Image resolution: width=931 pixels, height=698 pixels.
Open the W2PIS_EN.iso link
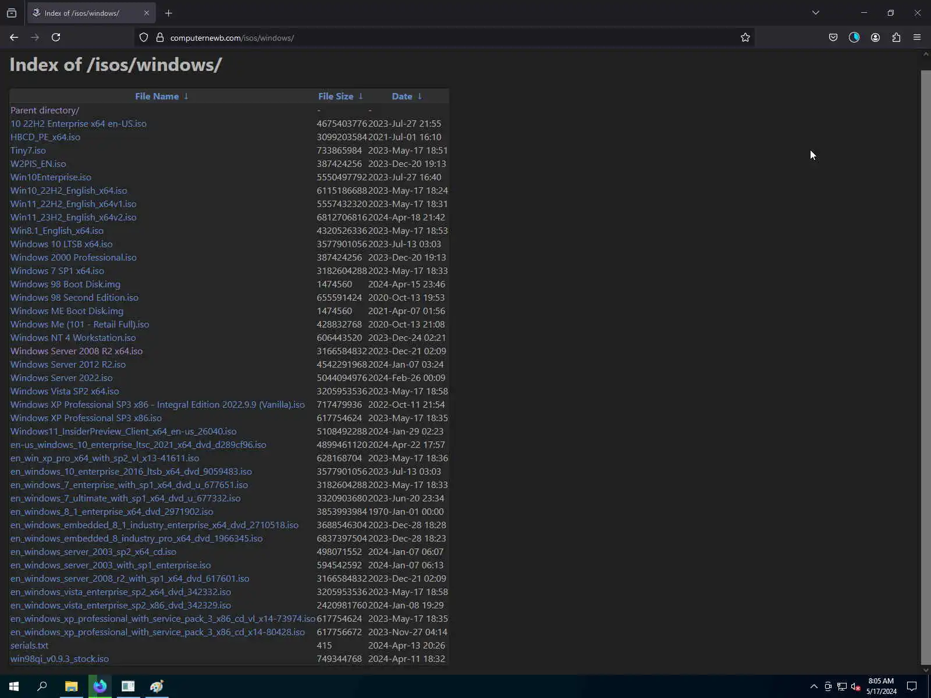[x=38, y=164]
